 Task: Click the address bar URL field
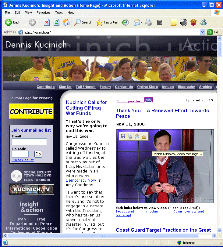point(111,32)
